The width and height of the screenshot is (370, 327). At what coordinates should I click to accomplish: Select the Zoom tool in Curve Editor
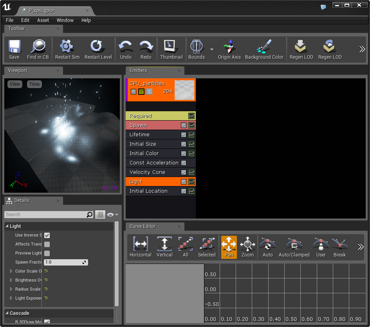click(247, 244)
